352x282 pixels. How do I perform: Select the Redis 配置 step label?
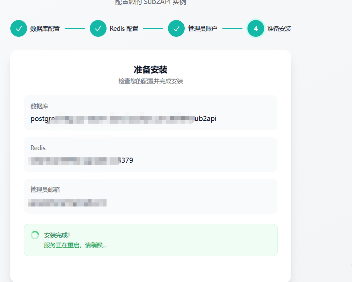pyautogui.click(x=124, y=29)
